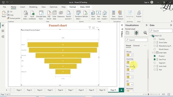Collapse the Sheet1 (2) table
Viewport: 173px width, 97px height.
(x=150, y=36)
